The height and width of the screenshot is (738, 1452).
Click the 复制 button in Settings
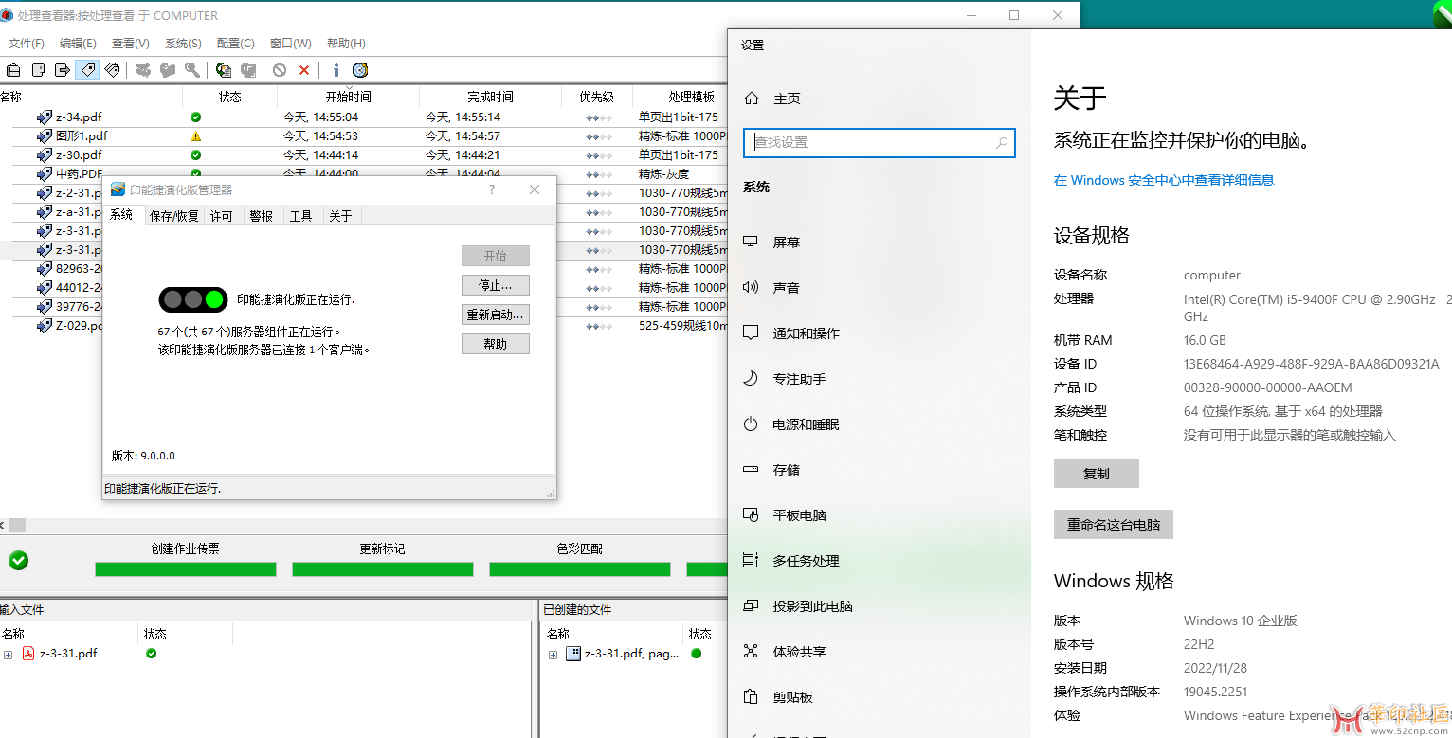click(x=1097, y=474)
